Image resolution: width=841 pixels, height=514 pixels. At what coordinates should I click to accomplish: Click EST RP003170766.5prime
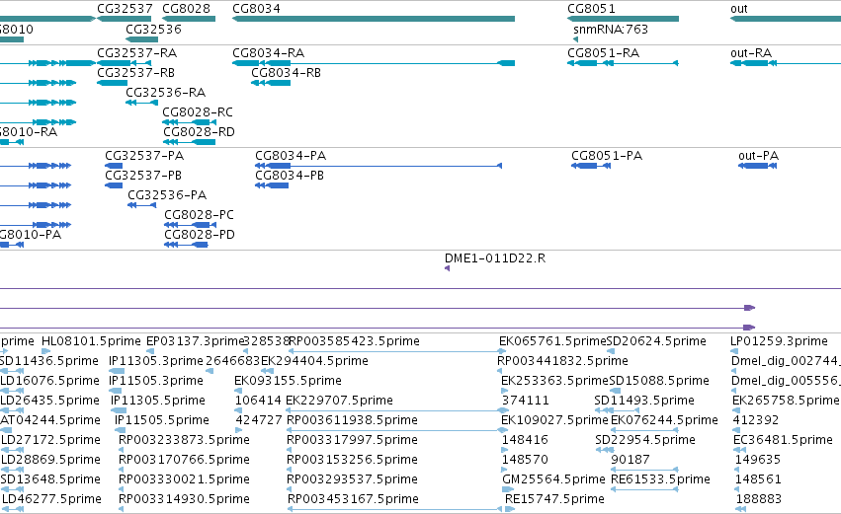tap(184, 461)
